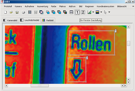Screen dimensions: 135x91
Task: Click the multicolor overlapping-squares icon
Action: coord(65,12)
